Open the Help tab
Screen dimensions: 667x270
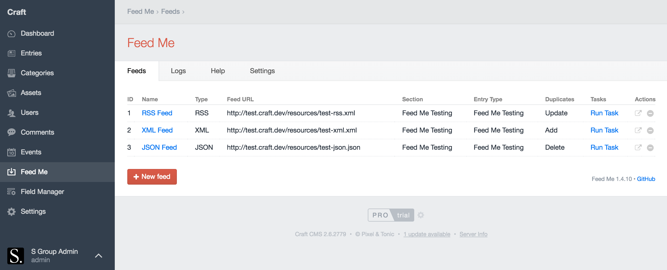coord(218,71)
